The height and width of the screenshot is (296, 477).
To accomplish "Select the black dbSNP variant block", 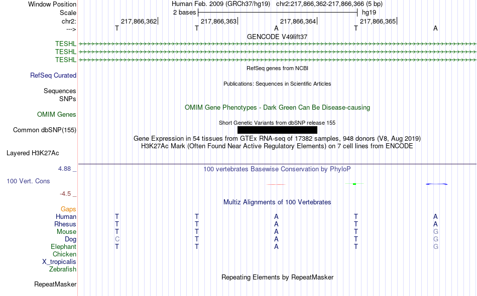I will tap(277, 130).
